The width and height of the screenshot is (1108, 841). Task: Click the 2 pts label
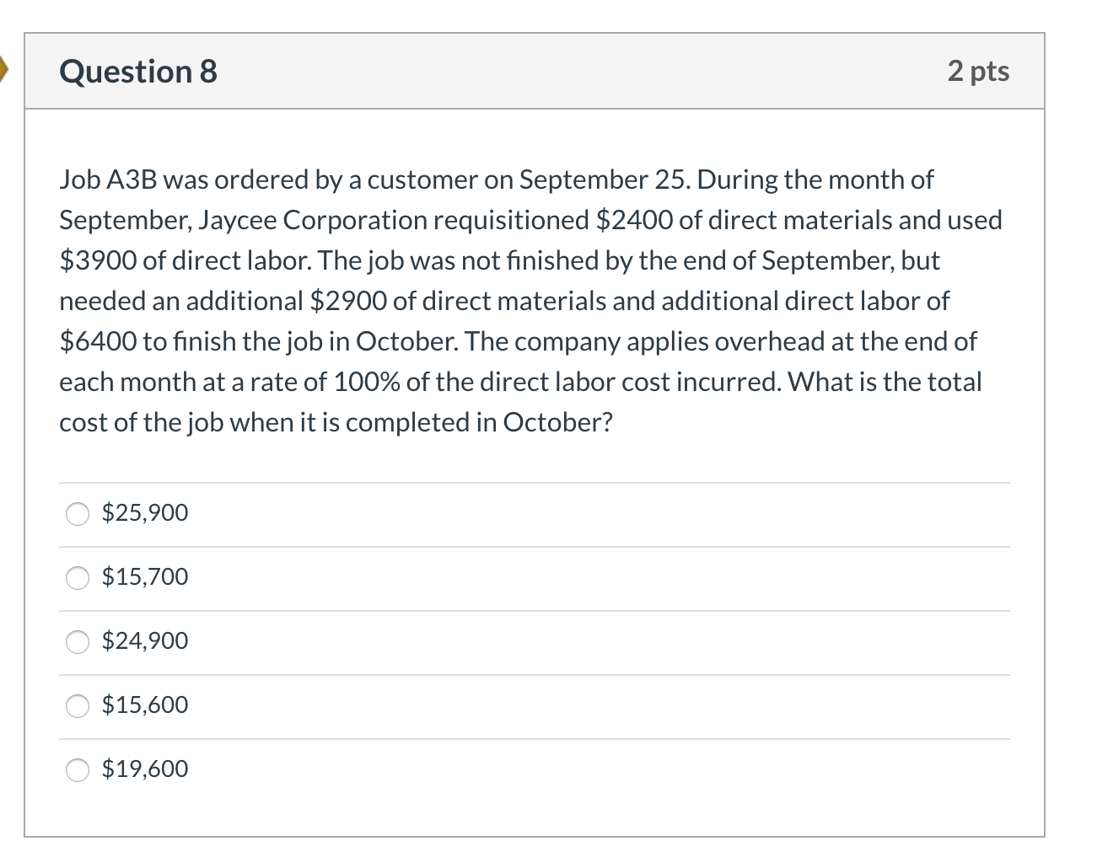[x=978, y=72]
